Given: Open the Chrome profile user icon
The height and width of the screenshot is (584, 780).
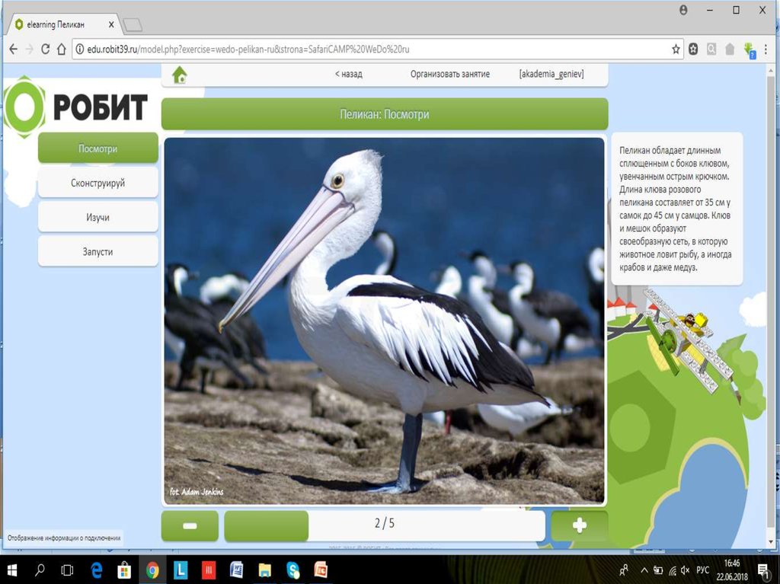Looking at the screenshot, I should tap(683, 10).
